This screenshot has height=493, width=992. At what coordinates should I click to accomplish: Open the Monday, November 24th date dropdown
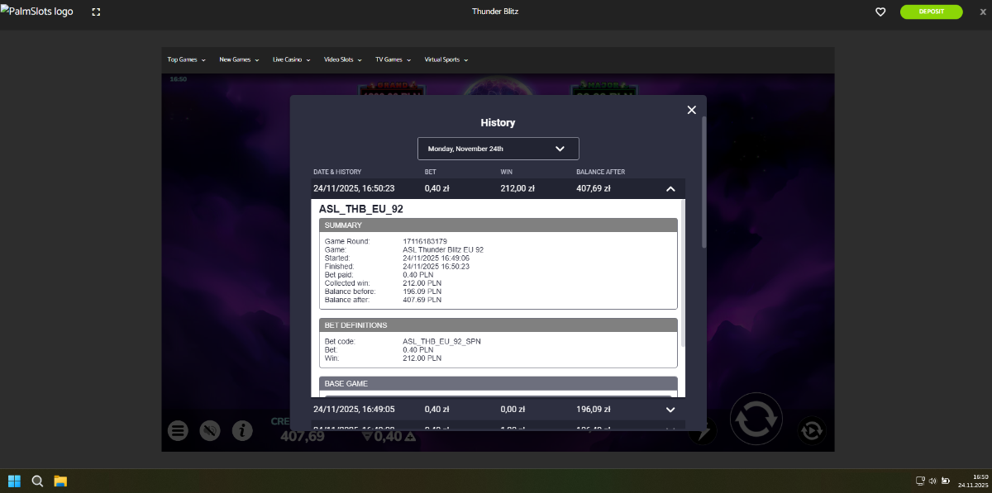click(498, 149)
